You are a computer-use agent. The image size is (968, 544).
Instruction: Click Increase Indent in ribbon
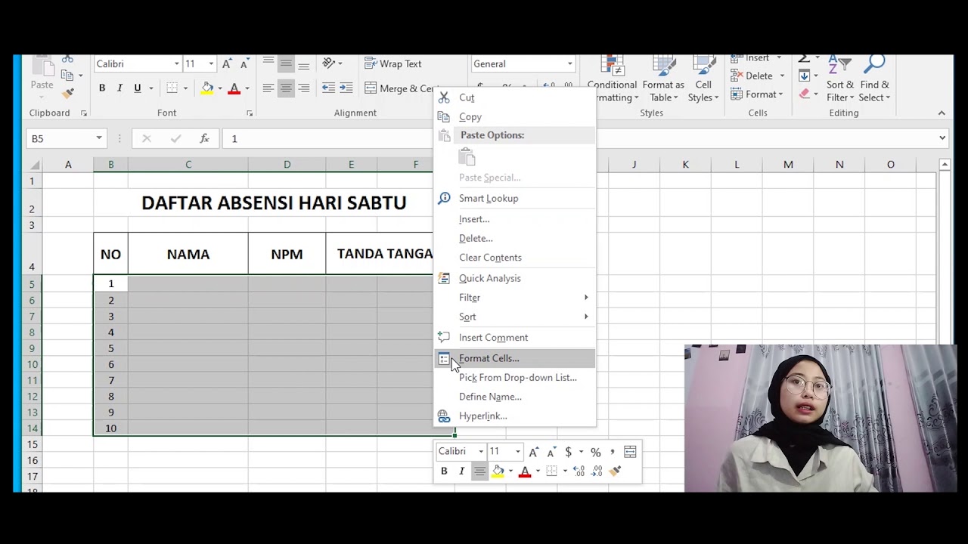(x=346, y=88)
